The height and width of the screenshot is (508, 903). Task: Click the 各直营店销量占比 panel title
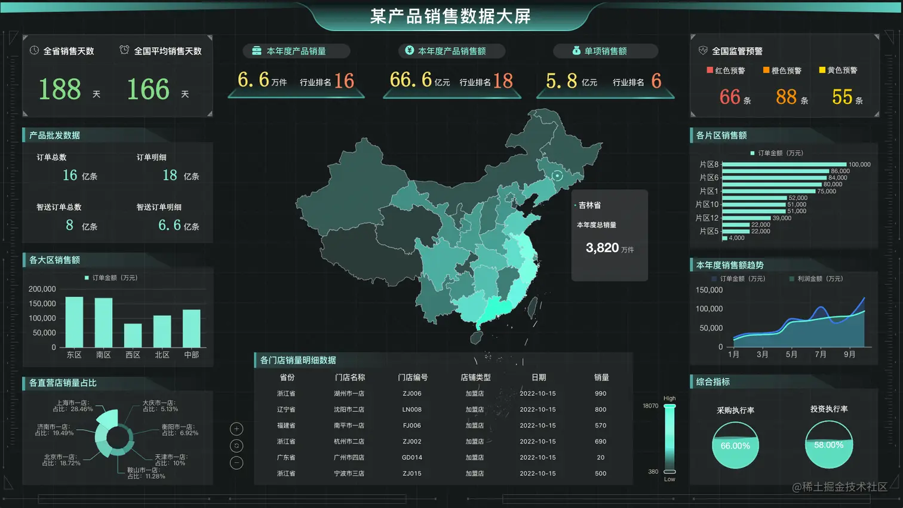63,383
